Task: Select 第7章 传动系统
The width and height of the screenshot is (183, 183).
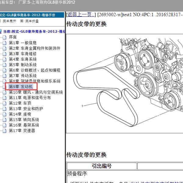Action: coord(23,76)
